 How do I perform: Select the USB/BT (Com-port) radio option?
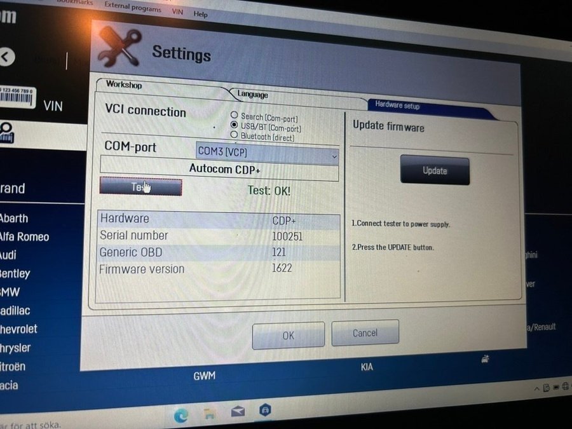[x=234, y=126]
